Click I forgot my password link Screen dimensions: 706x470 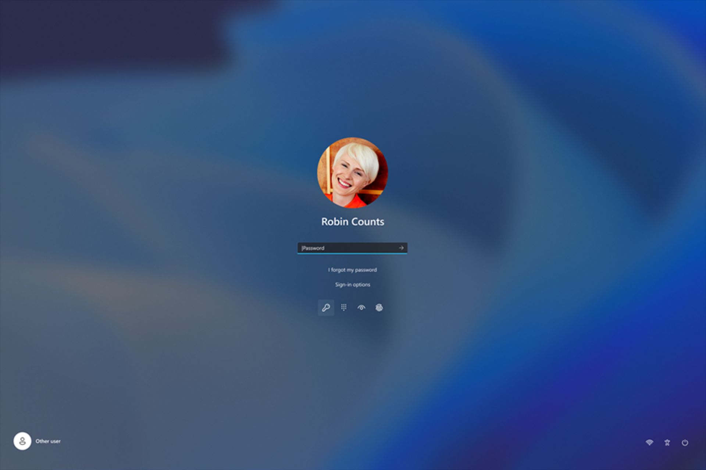[353, 269]
